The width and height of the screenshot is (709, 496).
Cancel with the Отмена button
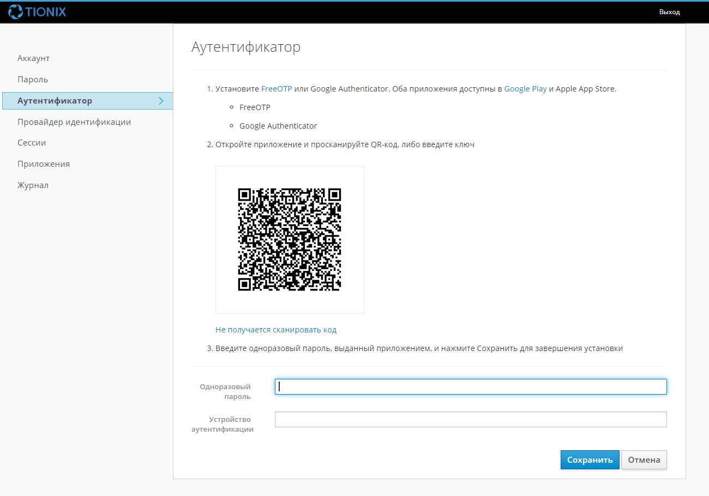(644, 459)
